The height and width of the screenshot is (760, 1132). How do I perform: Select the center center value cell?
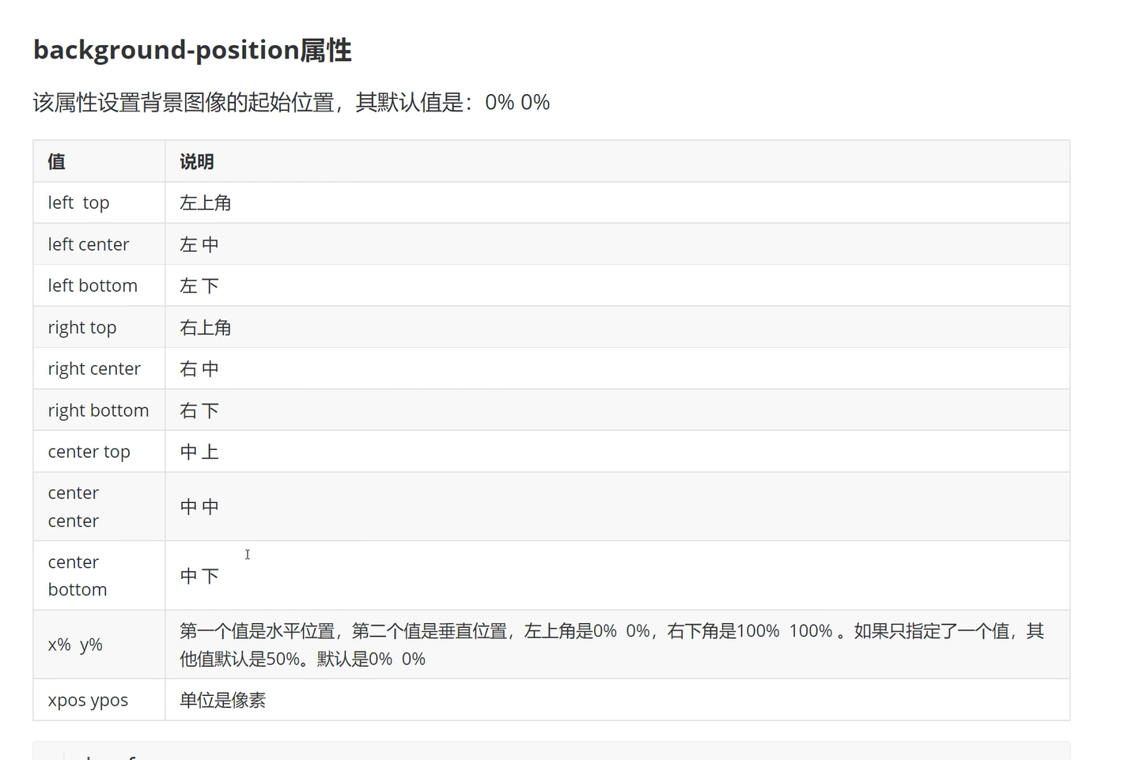point(74,507)
